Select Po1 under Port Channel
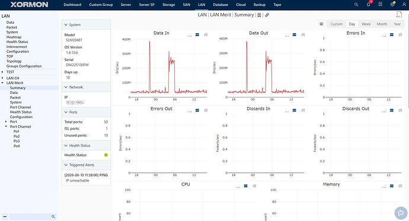Image resolution: width=409 pixels, height=221 pixels. tap(17, 132)
